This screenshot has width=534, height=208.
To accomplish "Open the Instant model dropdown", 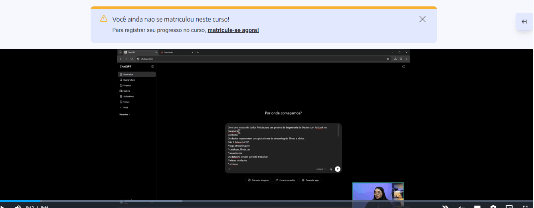I will (321, 169).
